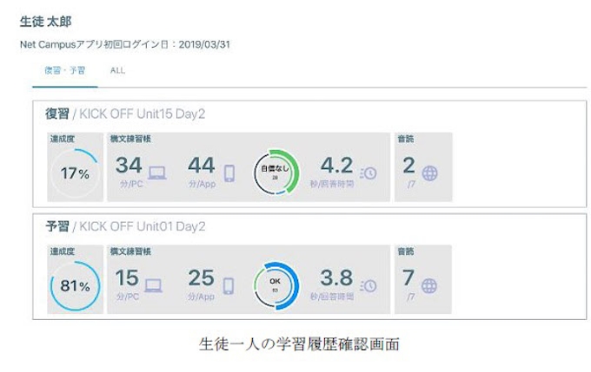Open the ALL tab
Screen dimensions: 591x372
117,70
